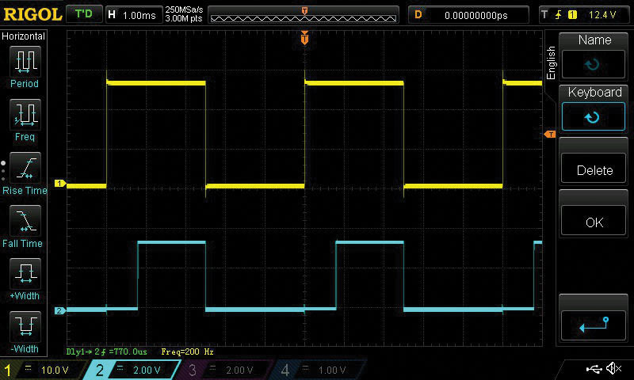Image resolution: width=634 pixels, height=380 pixels.
Task: Toggle the muted speaker sound icon
Action: (613, 369)
